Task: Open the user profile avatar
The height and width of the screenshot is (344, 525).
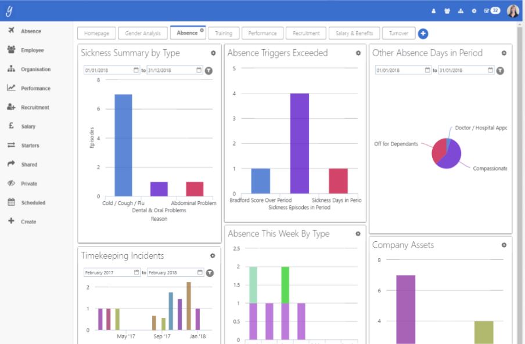Action: pyautogui.click(x=513, y=11)
